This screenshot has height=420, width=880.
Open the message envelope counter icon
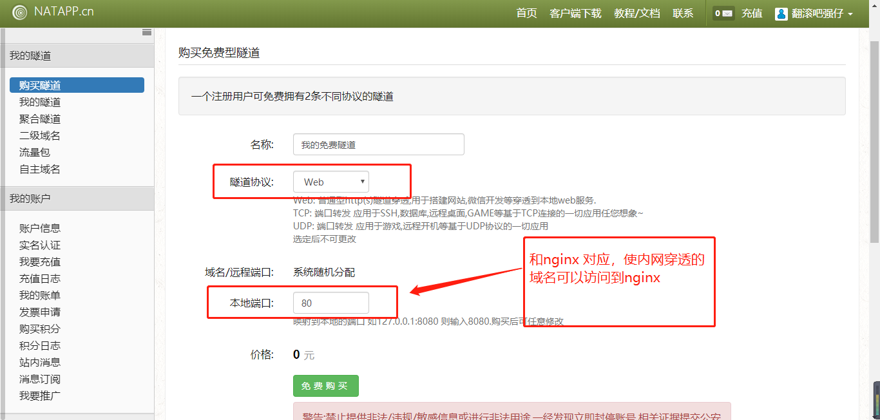coord(724,13)
